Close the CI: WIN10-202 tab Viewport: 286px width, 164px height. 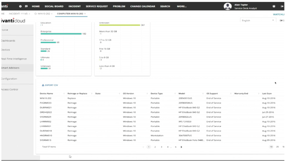point(52,13)
